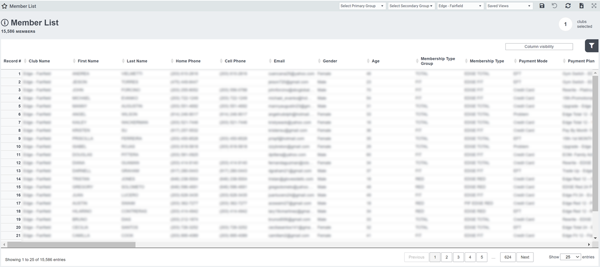Undo changes with the revert icon
600x267 pixels.
pyautogui.click(x=555, y=6)
